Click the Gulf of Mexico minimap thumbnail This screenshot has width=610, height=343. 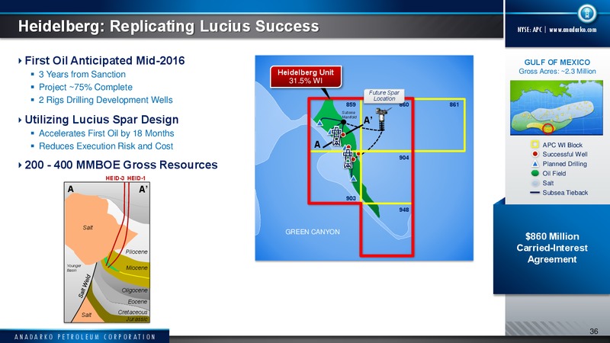[557, 107]
